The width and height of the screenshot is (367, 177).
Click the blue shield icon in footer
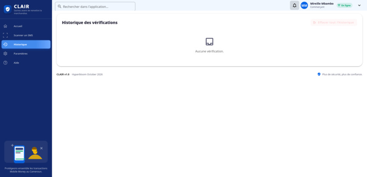(319, 74)
